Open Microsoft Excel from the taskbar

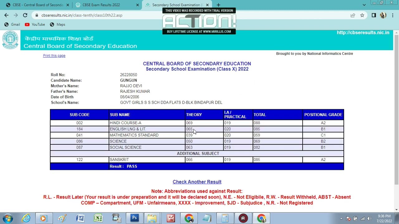98,218
